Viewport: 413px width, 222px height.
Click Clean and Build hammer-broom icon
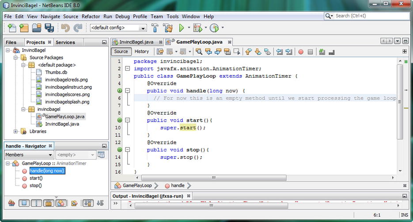168,28
